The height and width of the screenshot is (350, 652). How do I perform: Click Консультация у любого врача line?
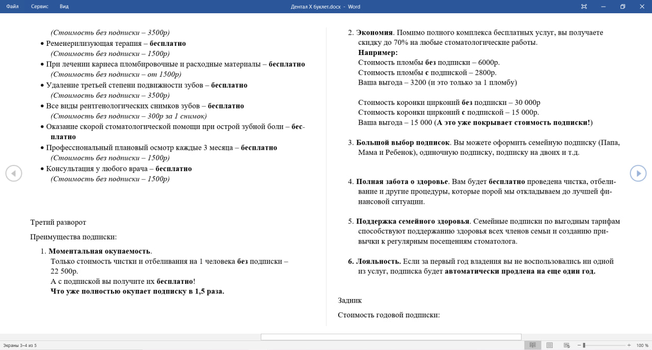coord(119,169)
